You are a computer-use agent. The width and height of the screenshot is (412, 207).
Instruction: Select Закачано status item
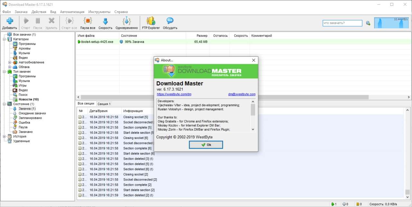(x=25, y=132)
